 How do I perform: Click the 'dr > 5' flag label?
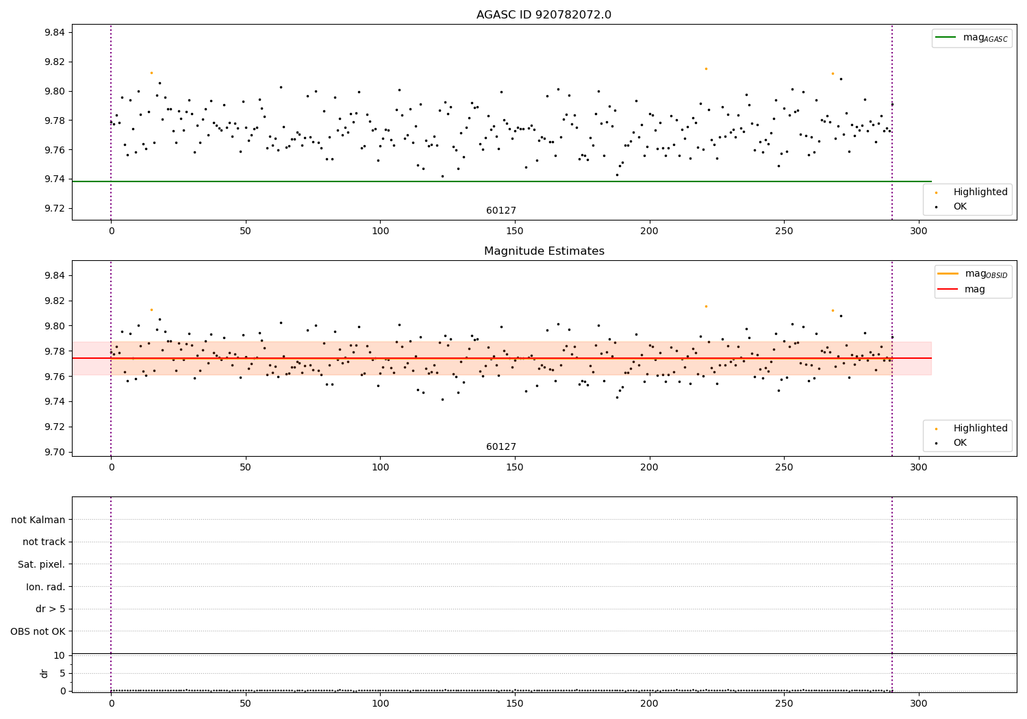[51, 609]
